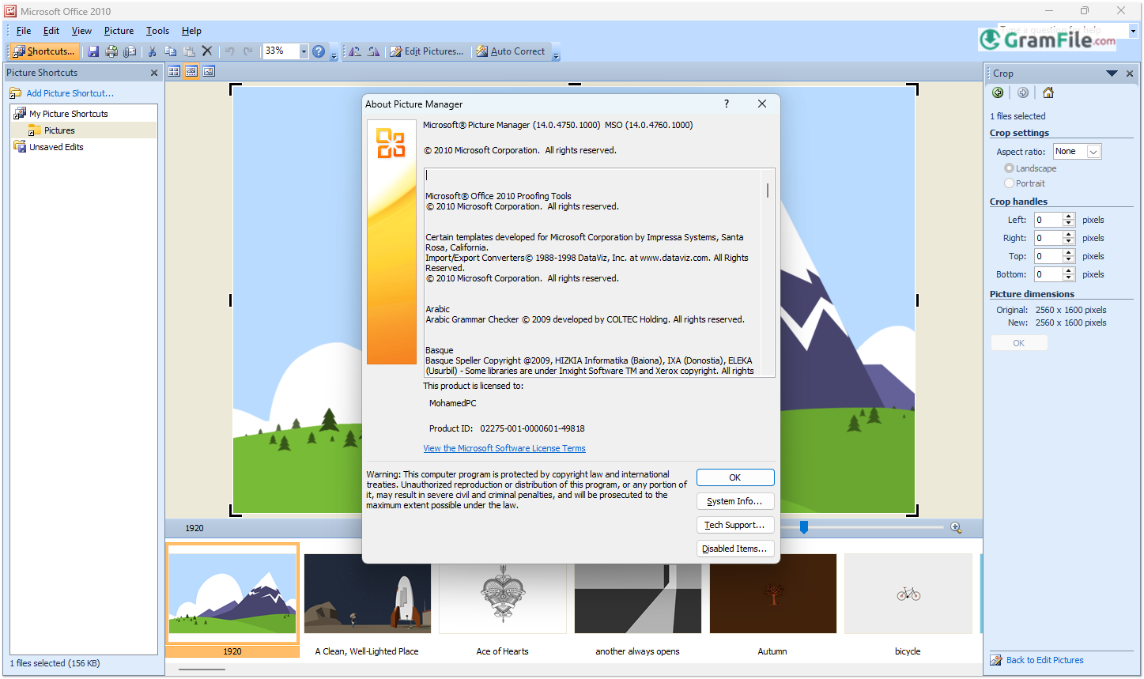This screenshot has height=679, width=1144.
Task: Decrease the Bottom crop handle value
Action: tap(1069, 277)
